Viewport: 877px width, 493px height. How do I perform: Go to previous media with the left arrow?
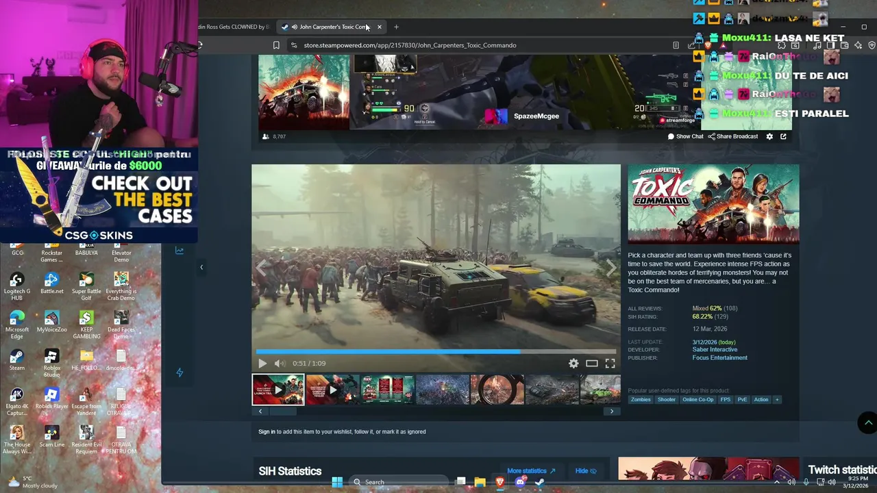click(x=261, y=268)
